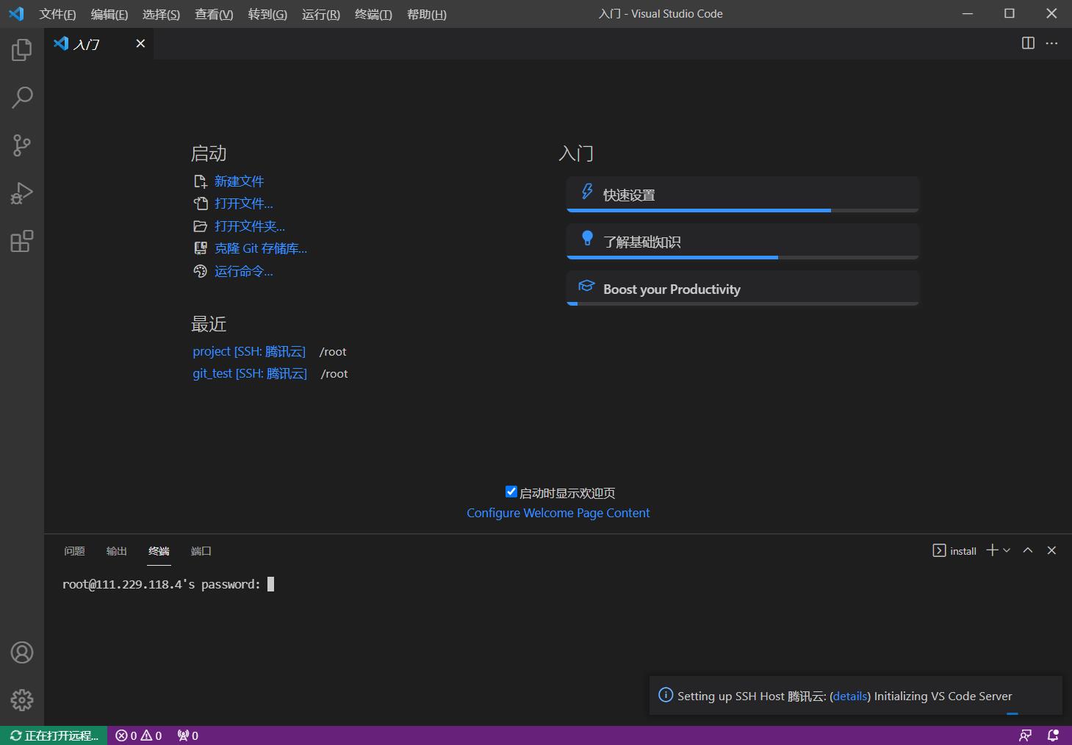Switch to the 输出 panel tab
The image size is (1072, 745).
pyautogui.click(x=117, y=551)
